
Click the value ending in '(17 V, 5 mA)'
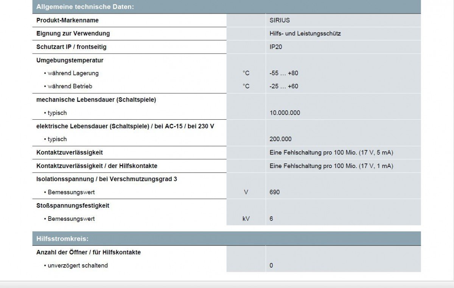click(x=331, y=152)
